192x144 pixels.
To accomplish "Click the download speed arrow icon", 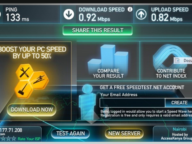I will pyautogui.click(x=69, y=14).
